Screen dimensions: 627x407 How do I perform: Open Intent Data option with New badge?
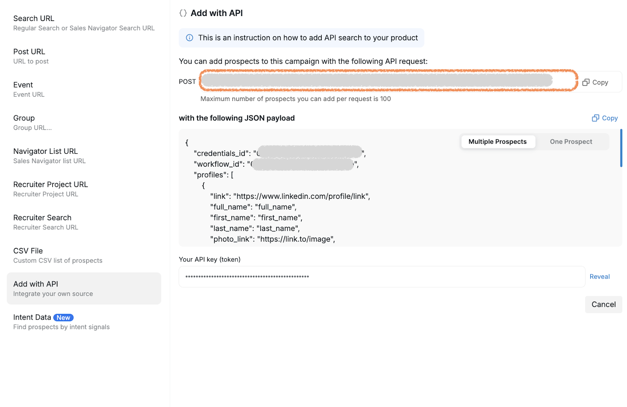[x=84, y=322]
